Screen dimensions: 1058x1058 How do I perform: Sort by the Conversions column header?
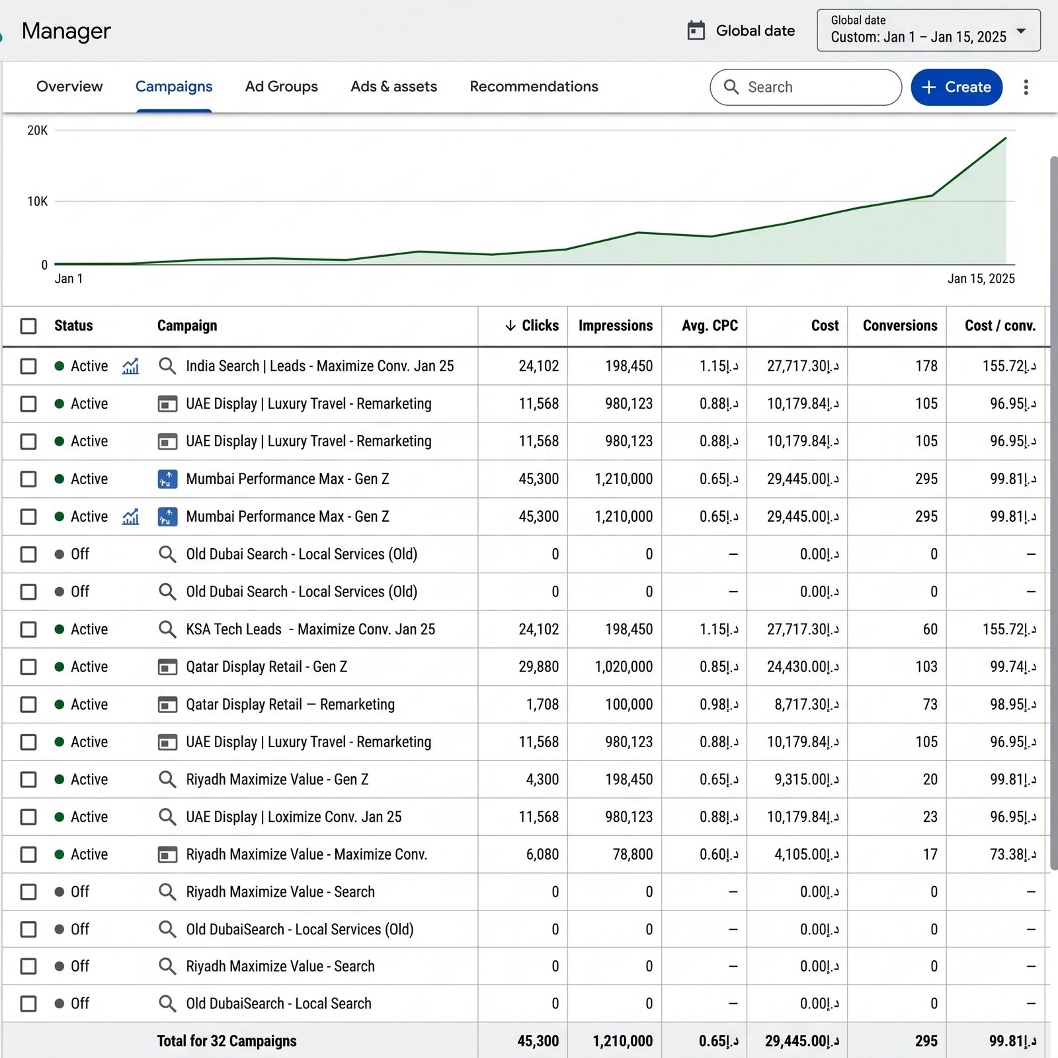click(x=900, y=325)
